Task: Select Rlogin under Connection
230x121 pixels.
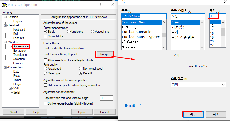Action: [17, 84]
